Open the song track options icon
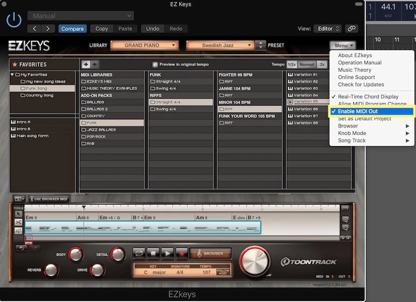This screenshot has width=416, height=302. (345, 209)
